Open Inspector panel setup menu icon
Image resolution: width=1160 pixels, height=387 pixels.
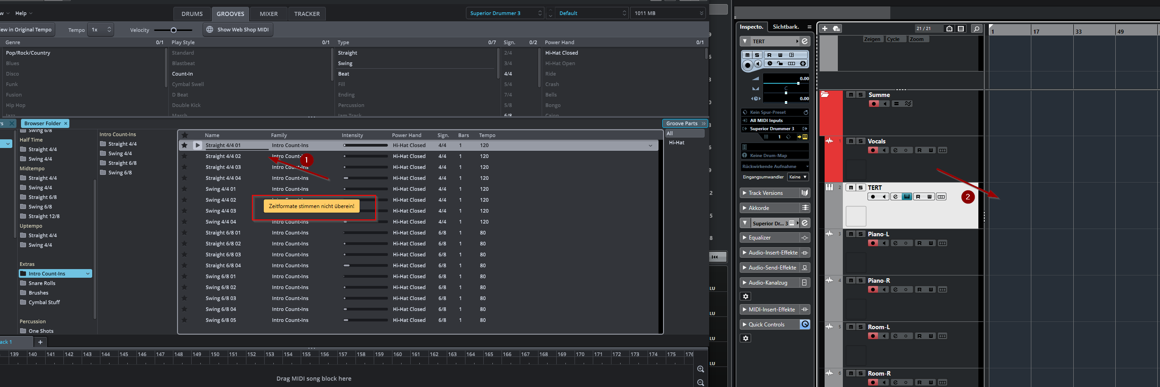[809, 27]
